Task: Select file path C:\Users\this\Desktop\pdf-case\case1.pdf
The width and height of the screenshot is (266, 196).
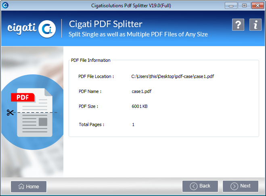Action: 172,76
